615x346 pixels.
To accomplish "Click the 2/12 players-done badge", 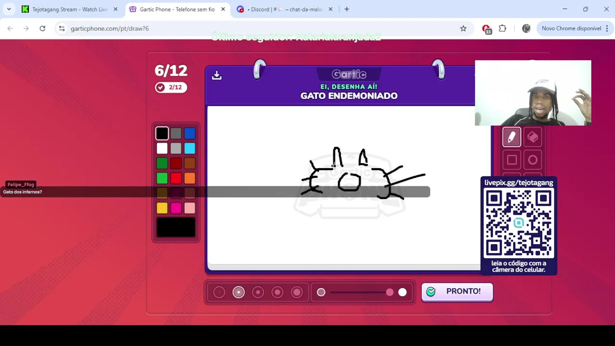I will (x=171, y=87).
